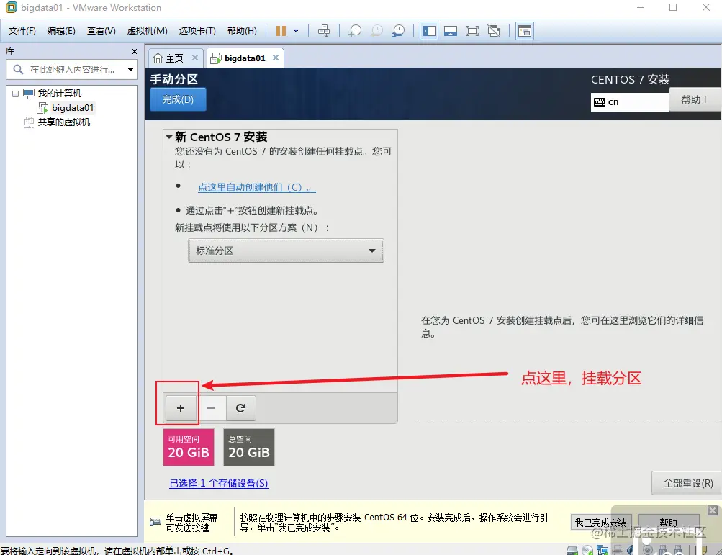This screenshot has width=722, height=555.
Task: Collapse the 新 CentOS 7 安装 section
Action: tap(169, 137)
